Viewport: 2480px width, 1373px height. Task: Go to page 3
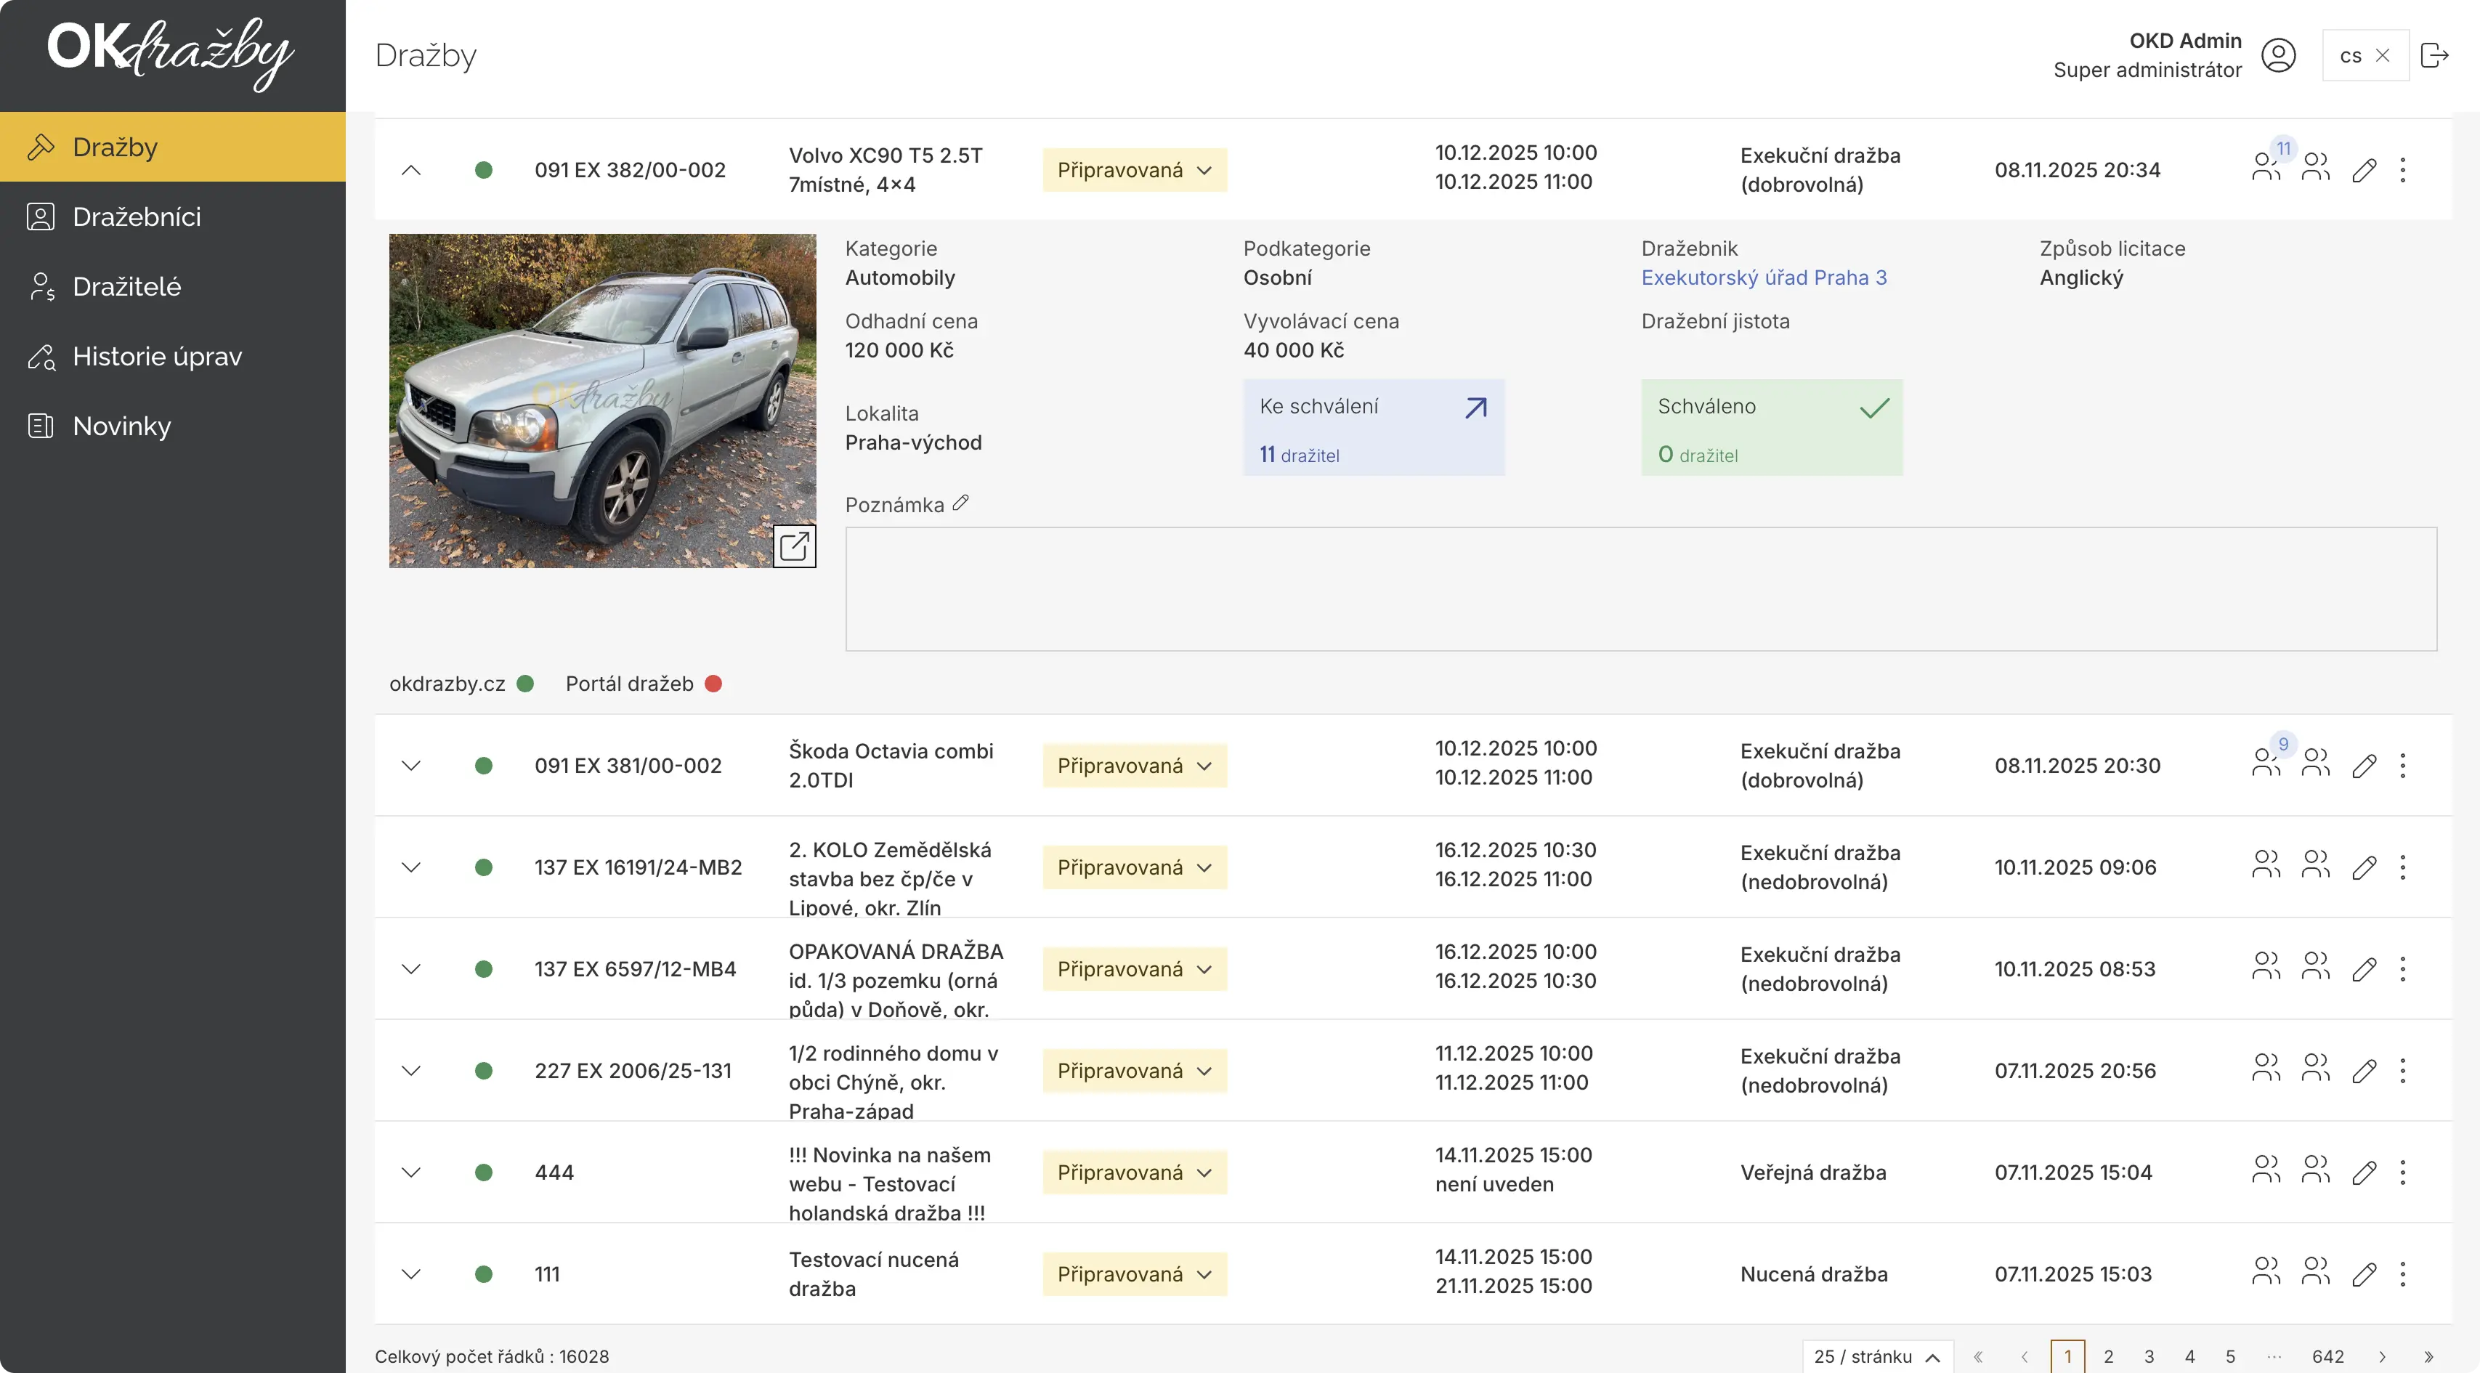2149,1356
